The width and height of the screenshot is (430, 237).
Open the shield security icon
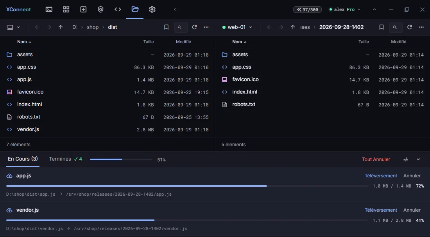[100, 10]
